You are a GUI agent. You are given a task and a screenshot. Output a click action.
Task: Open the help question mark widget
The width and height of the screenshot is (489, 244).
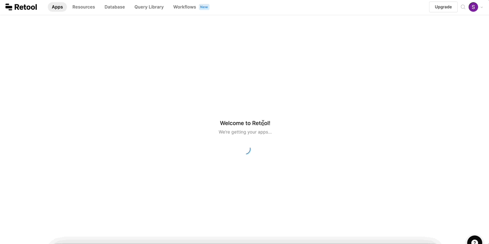[x=475, y=240]
